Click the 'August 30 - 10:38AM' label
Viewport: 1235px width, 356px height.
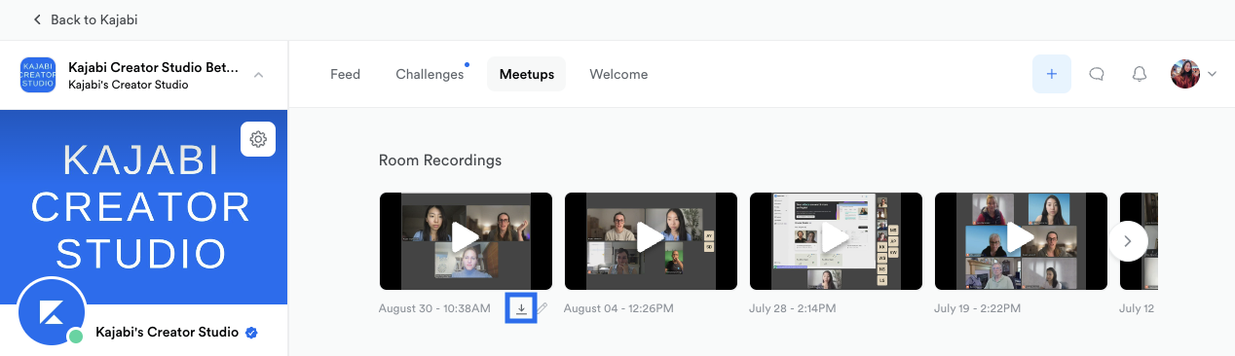[x=434, y=308]
